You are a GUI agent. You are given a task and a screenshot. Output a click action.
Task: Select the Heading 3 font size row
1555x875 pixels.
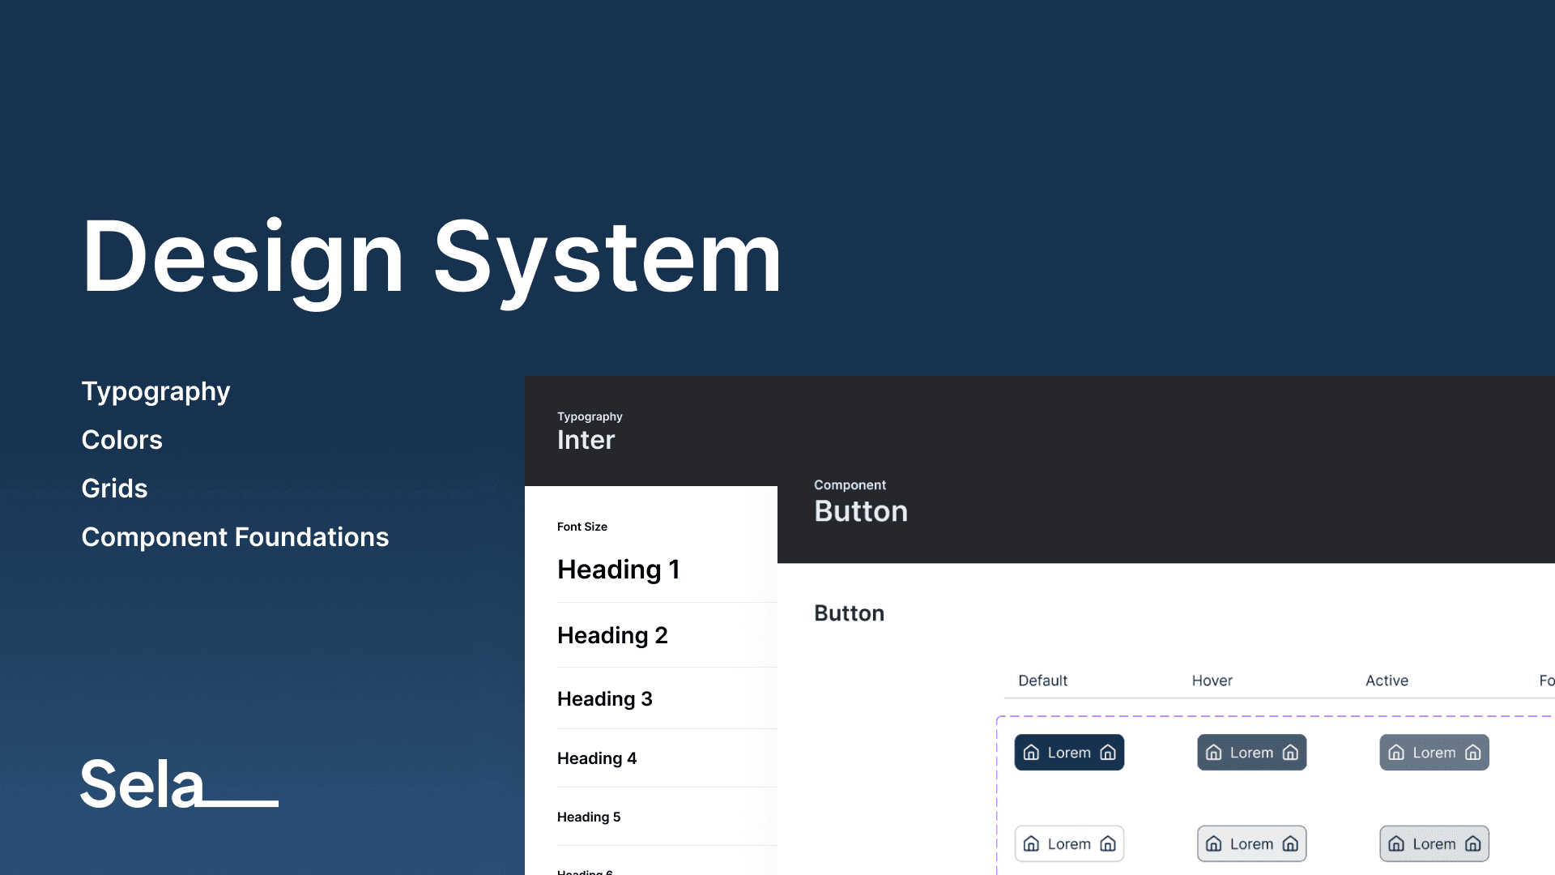[x=667, y=698]
